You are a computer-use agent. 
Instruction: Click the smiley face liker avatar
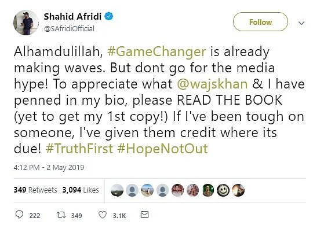[223, 190]
